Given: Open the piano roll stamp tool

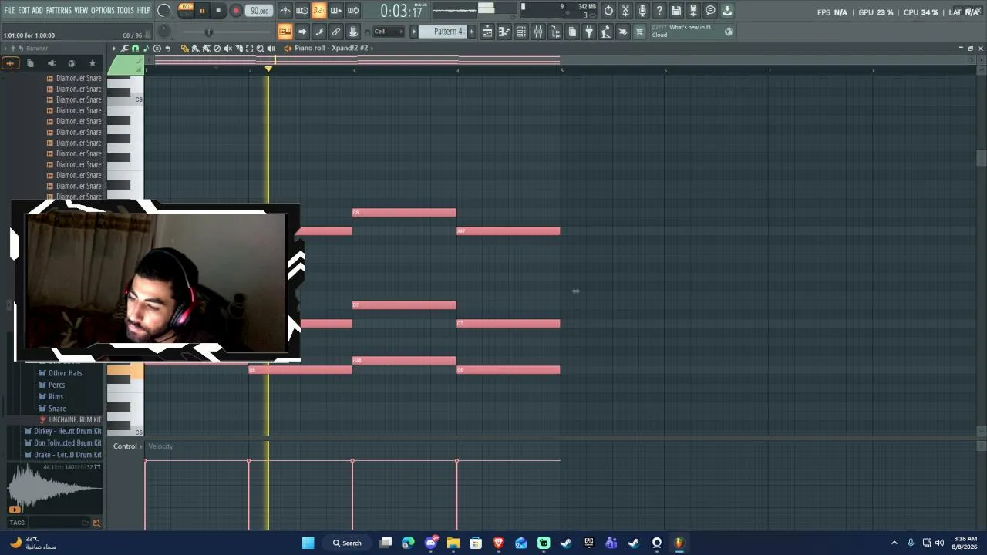Looking at the screenshot, I should click(157, 49).
